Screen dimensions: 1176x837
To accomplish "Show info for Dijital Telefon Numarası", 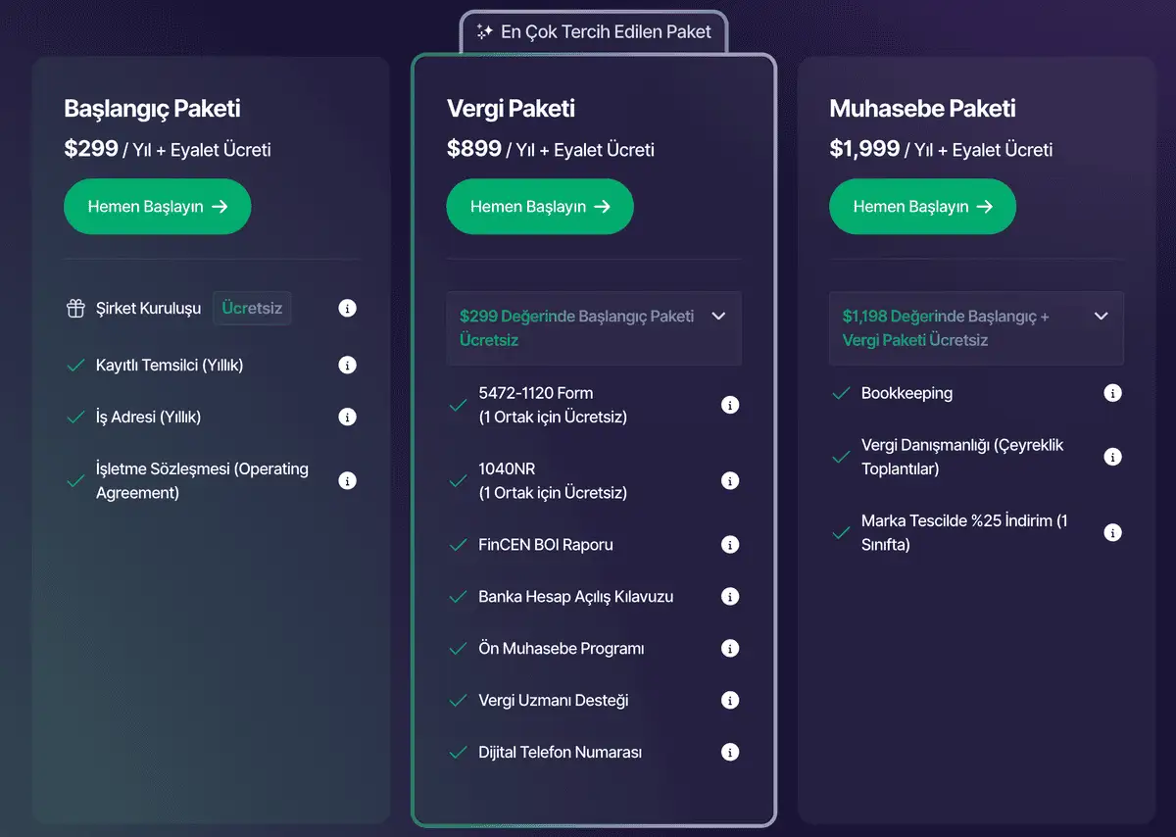I will [730, 752].
